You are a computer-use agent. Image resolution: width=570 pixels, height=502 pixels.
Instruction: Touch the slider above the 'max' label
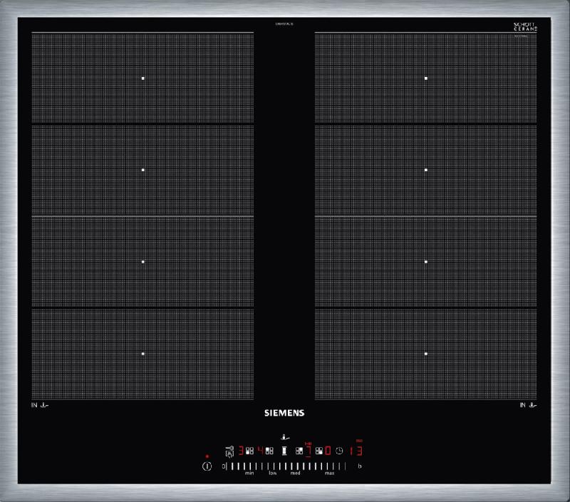[x=329, y=466]
